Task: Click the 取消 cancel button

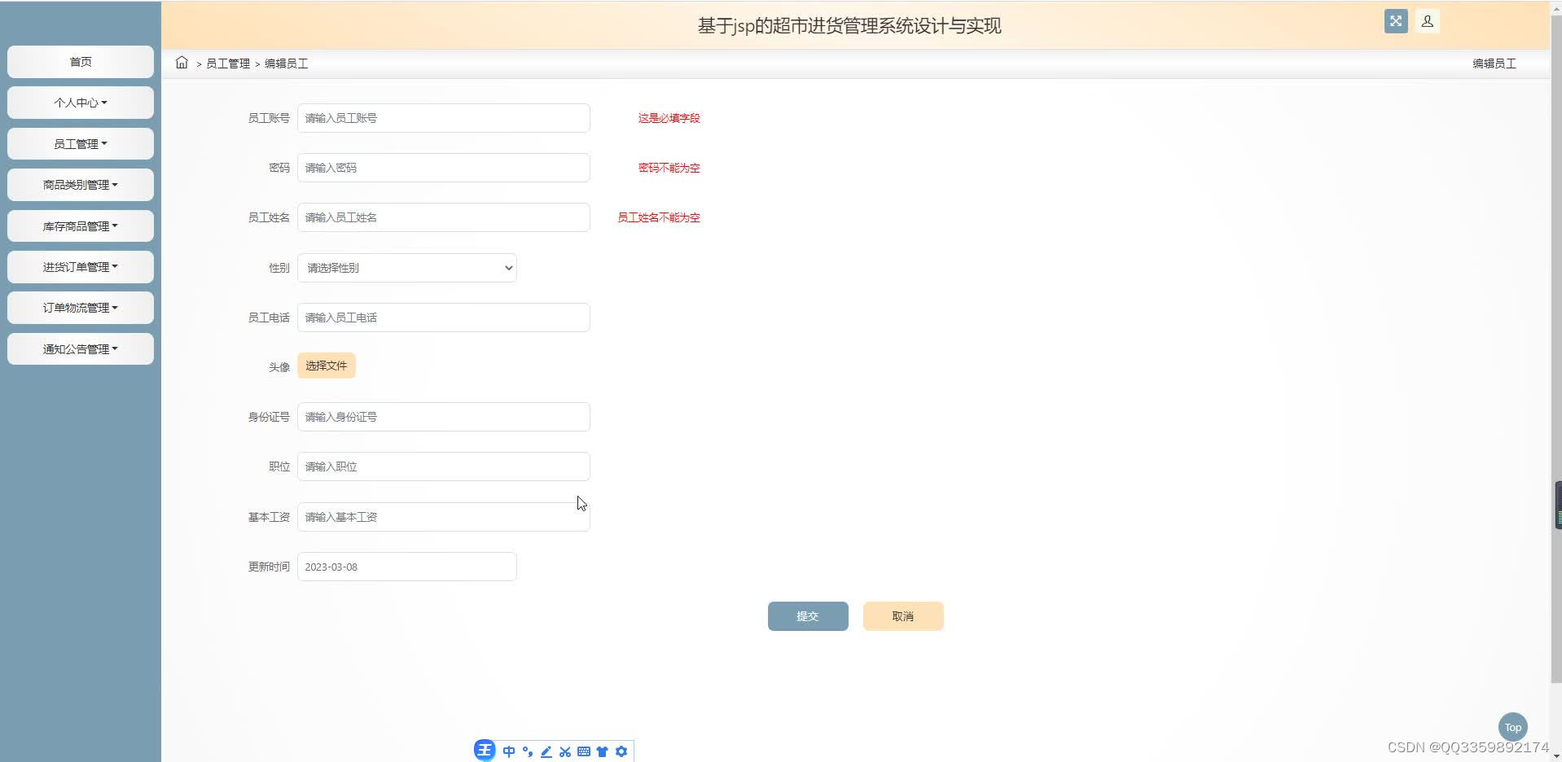Action: 903,616
